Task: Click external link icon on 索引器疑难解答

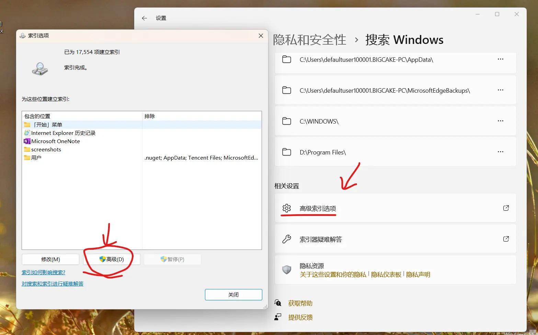Action: 506,239
